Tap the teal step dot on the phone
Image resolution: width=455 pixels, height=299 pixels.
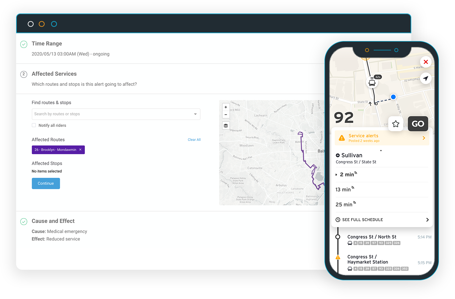(396, 50)
